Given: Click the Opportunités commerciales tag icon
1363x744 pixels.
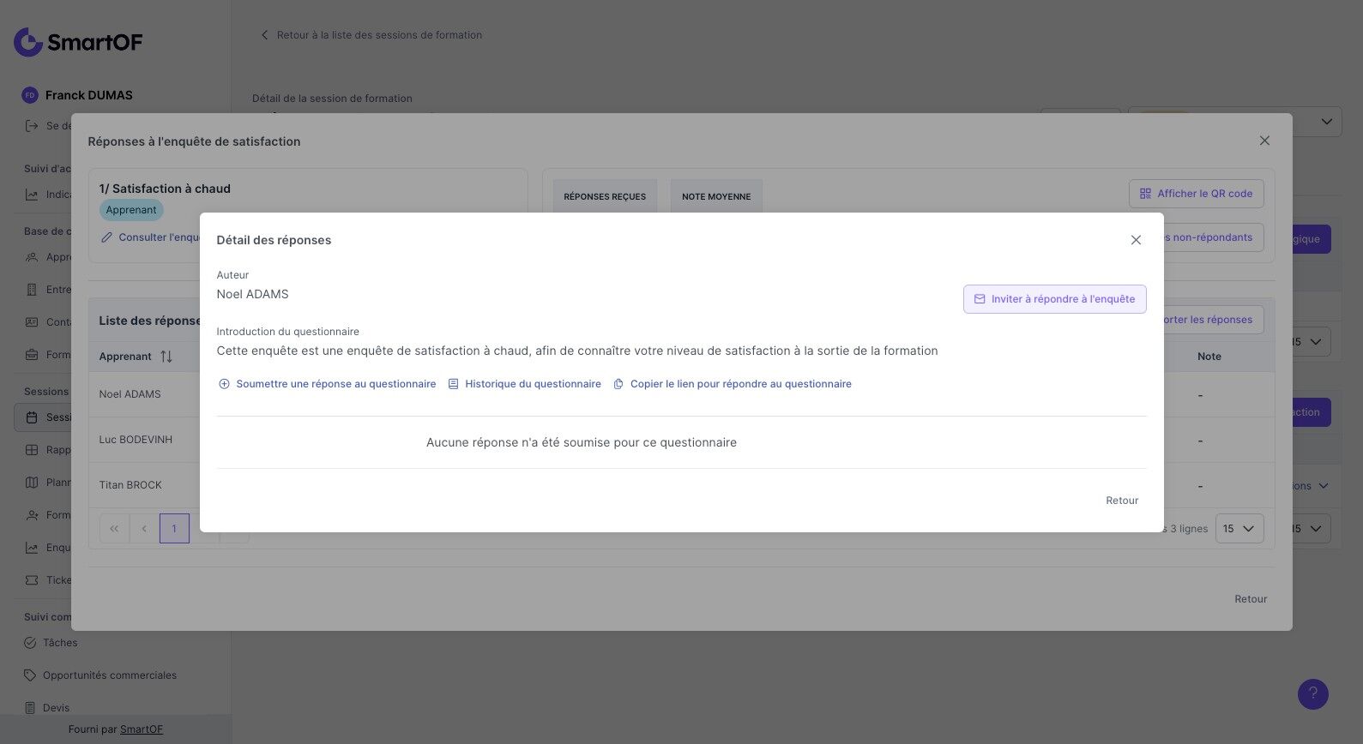Looking at the screenshot, I should (x=31, y=675).
